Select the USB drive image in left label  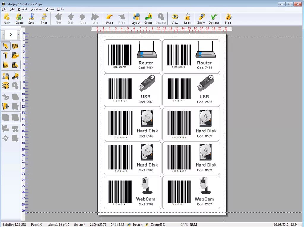click(x=147, y=83)
